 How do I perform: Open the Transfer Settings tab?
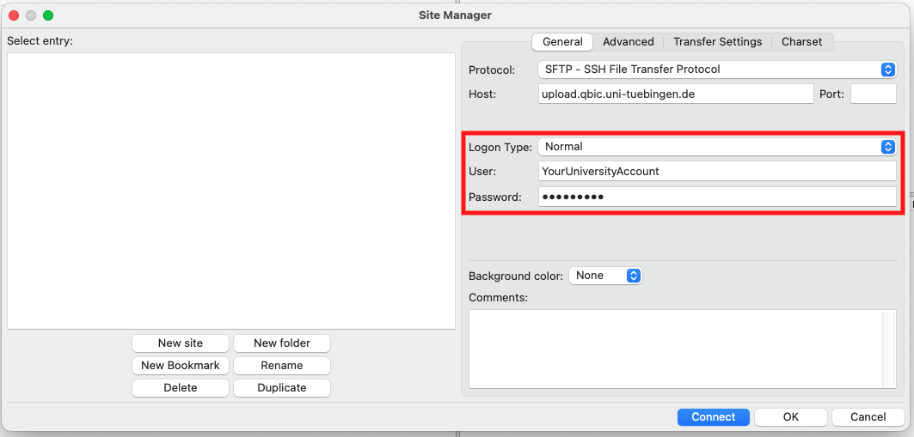tap(717, 42)
